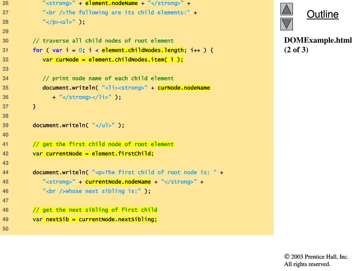Click line number 26
Image resolution: width=362 pixels, height=271 pixels.
(x=5, y=3)
